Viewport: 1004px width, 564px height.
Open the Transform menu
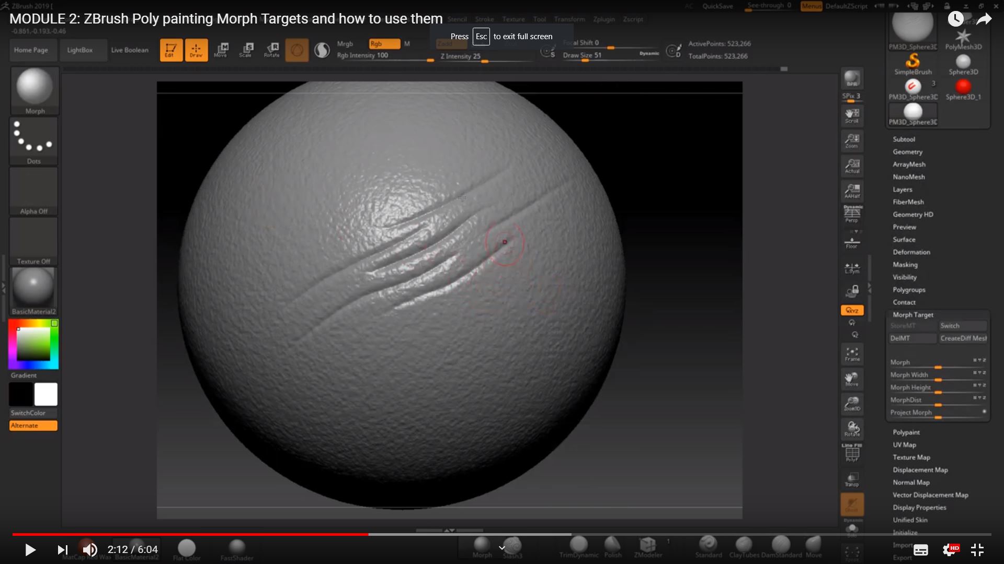[x=569, y=19]
